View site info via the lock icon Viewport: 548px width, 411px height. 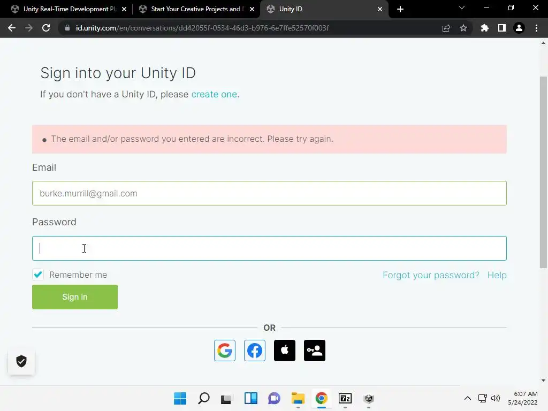(x=67, y=28)
